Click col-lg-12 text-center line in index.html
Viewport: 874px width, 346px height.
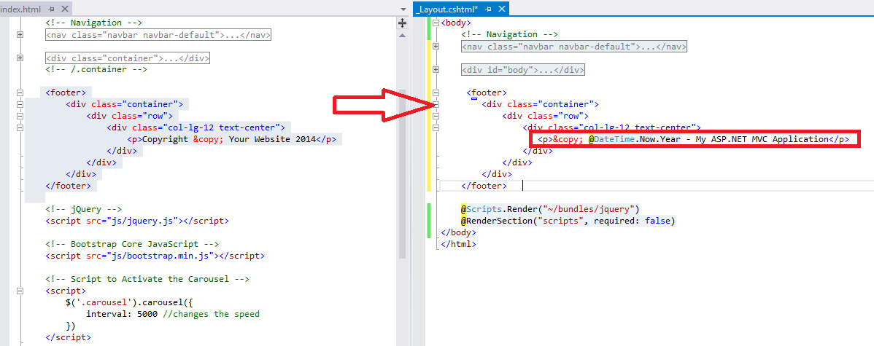[198, 127]
